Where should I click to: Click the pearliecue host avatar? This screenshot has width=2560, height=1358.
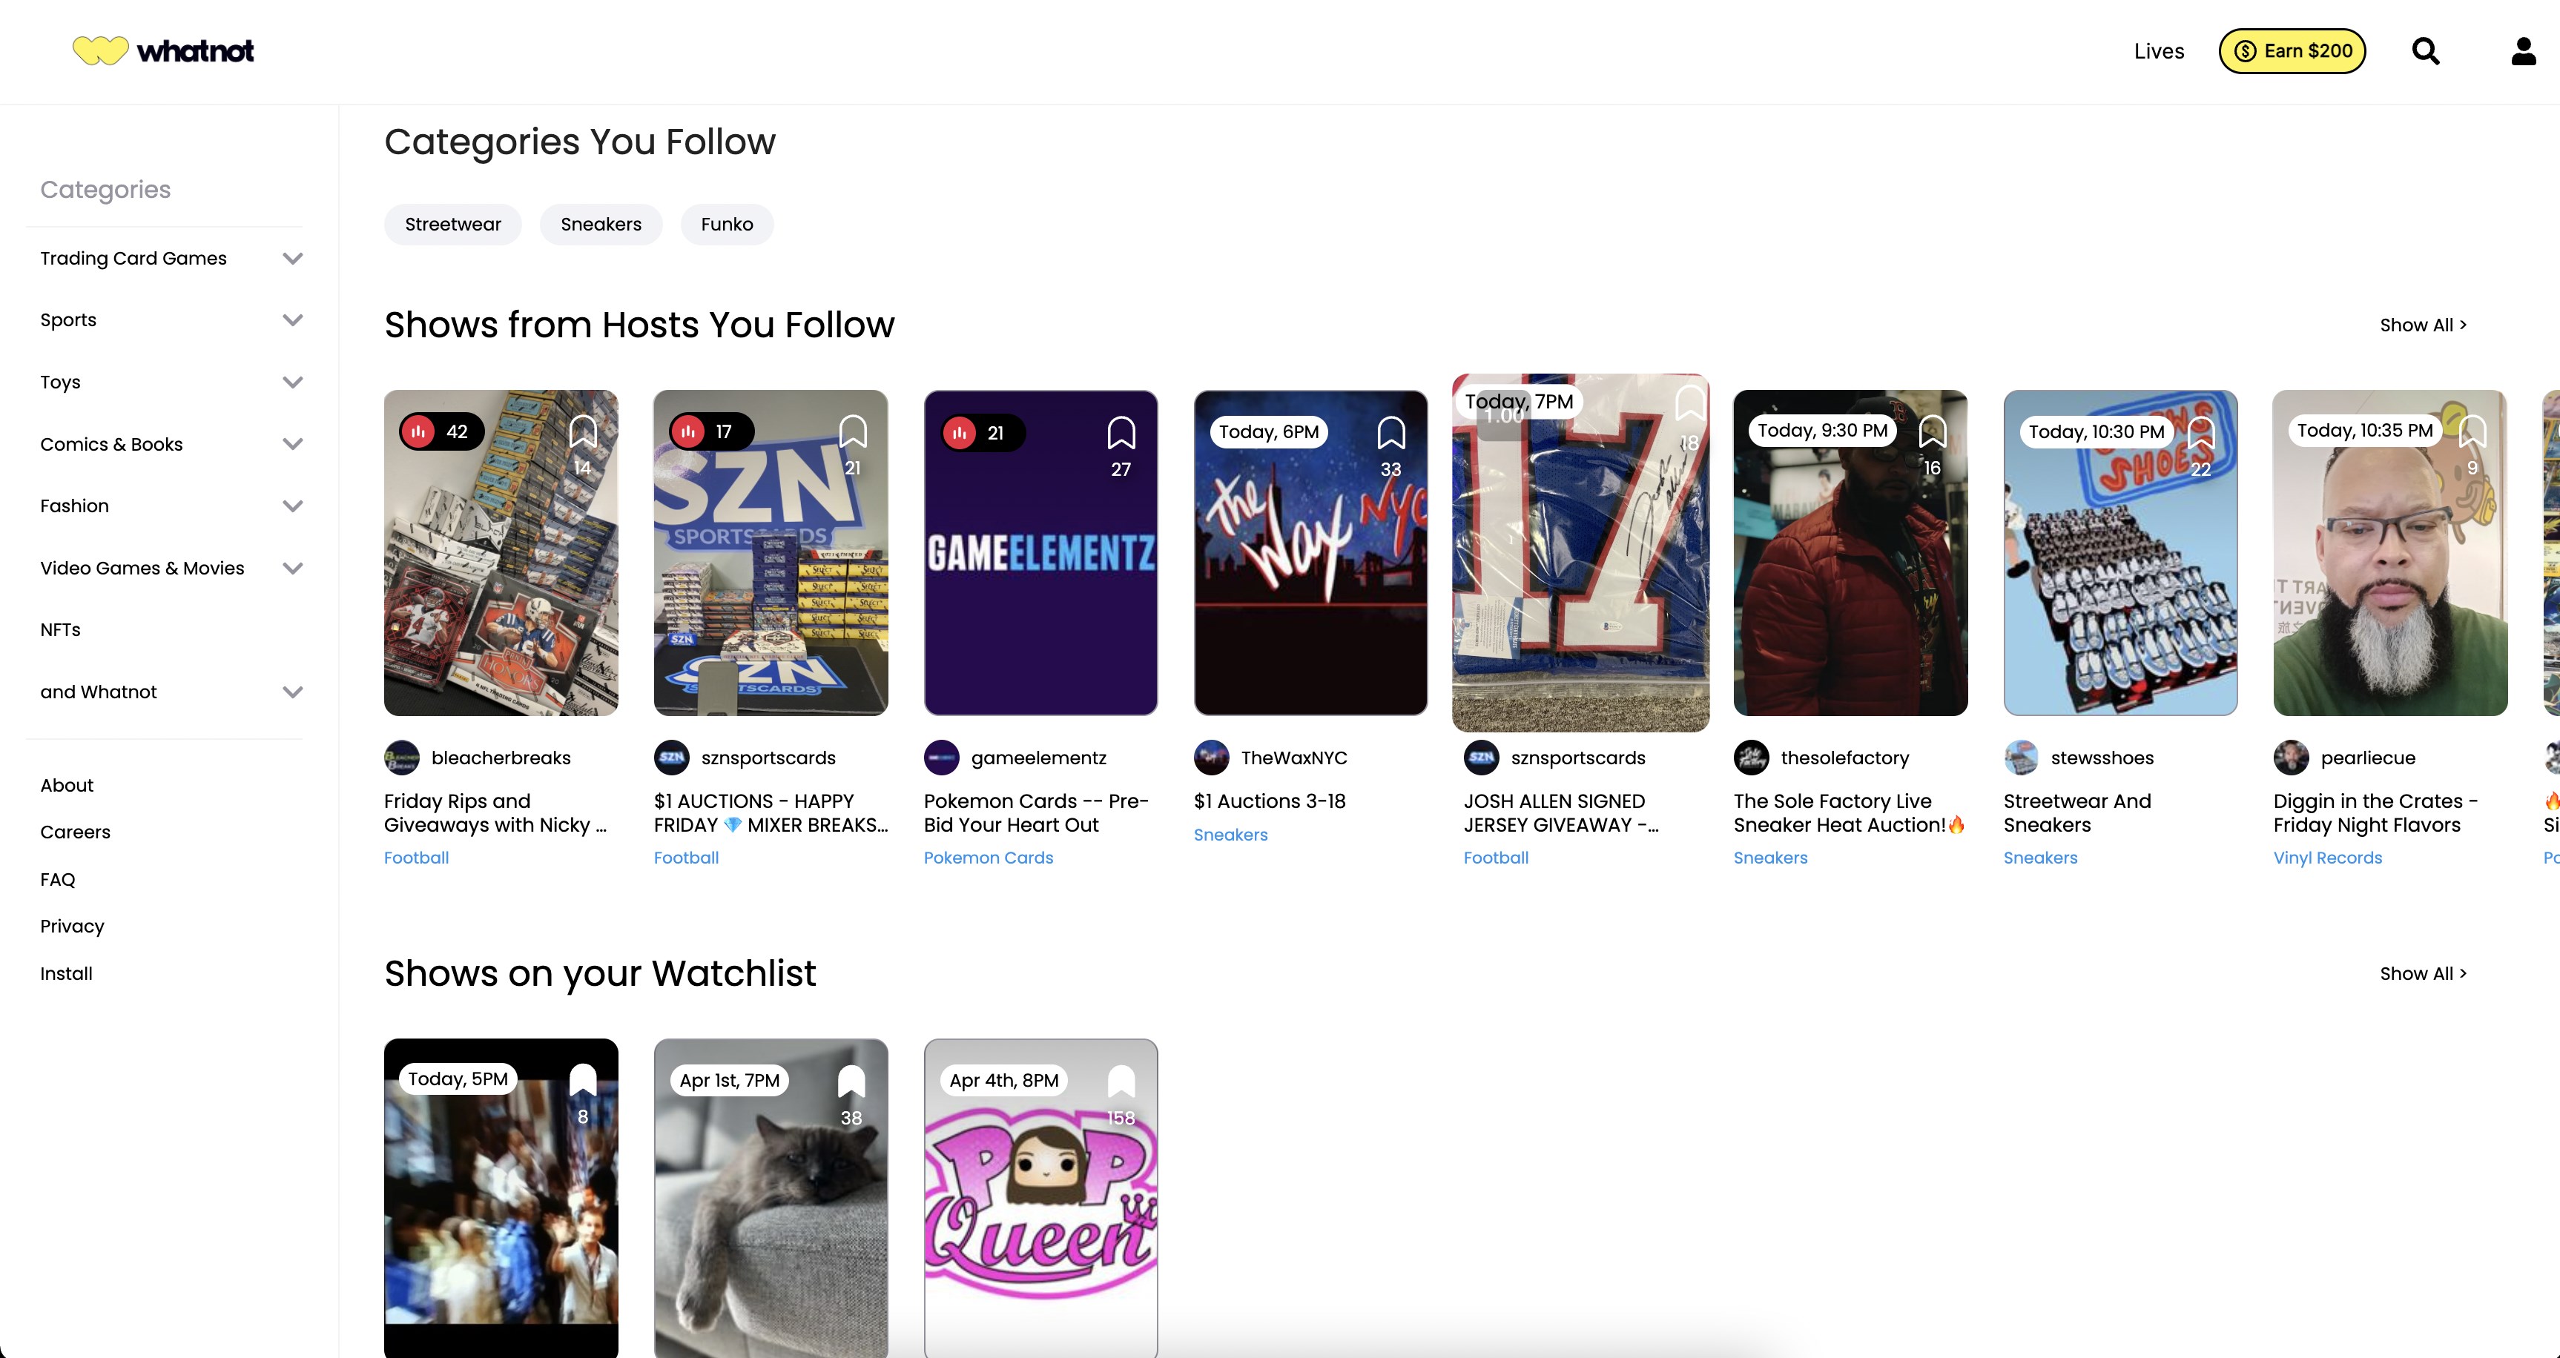point(2291,758)
